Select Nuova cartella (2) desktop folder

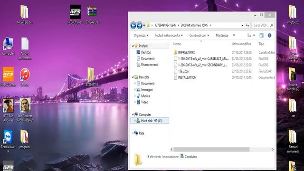293,79
